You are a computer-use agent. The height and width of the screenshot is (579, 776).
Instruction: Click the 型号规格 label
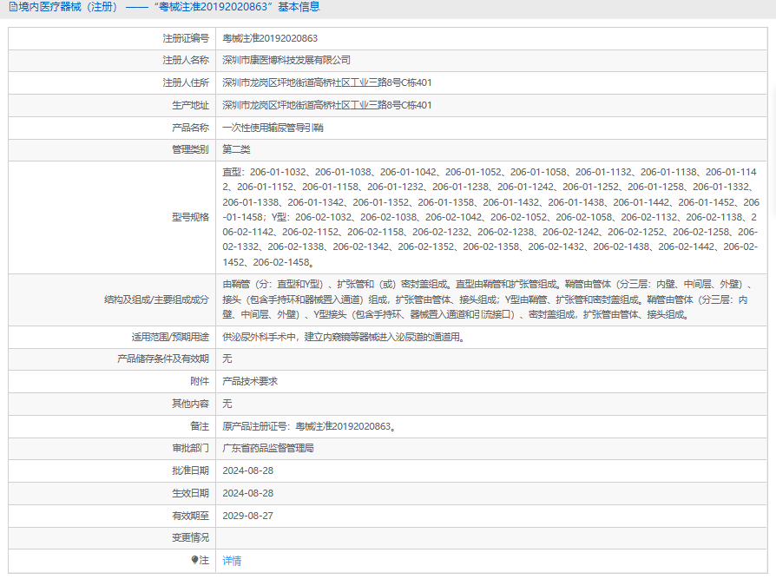(x=190, y=217)
